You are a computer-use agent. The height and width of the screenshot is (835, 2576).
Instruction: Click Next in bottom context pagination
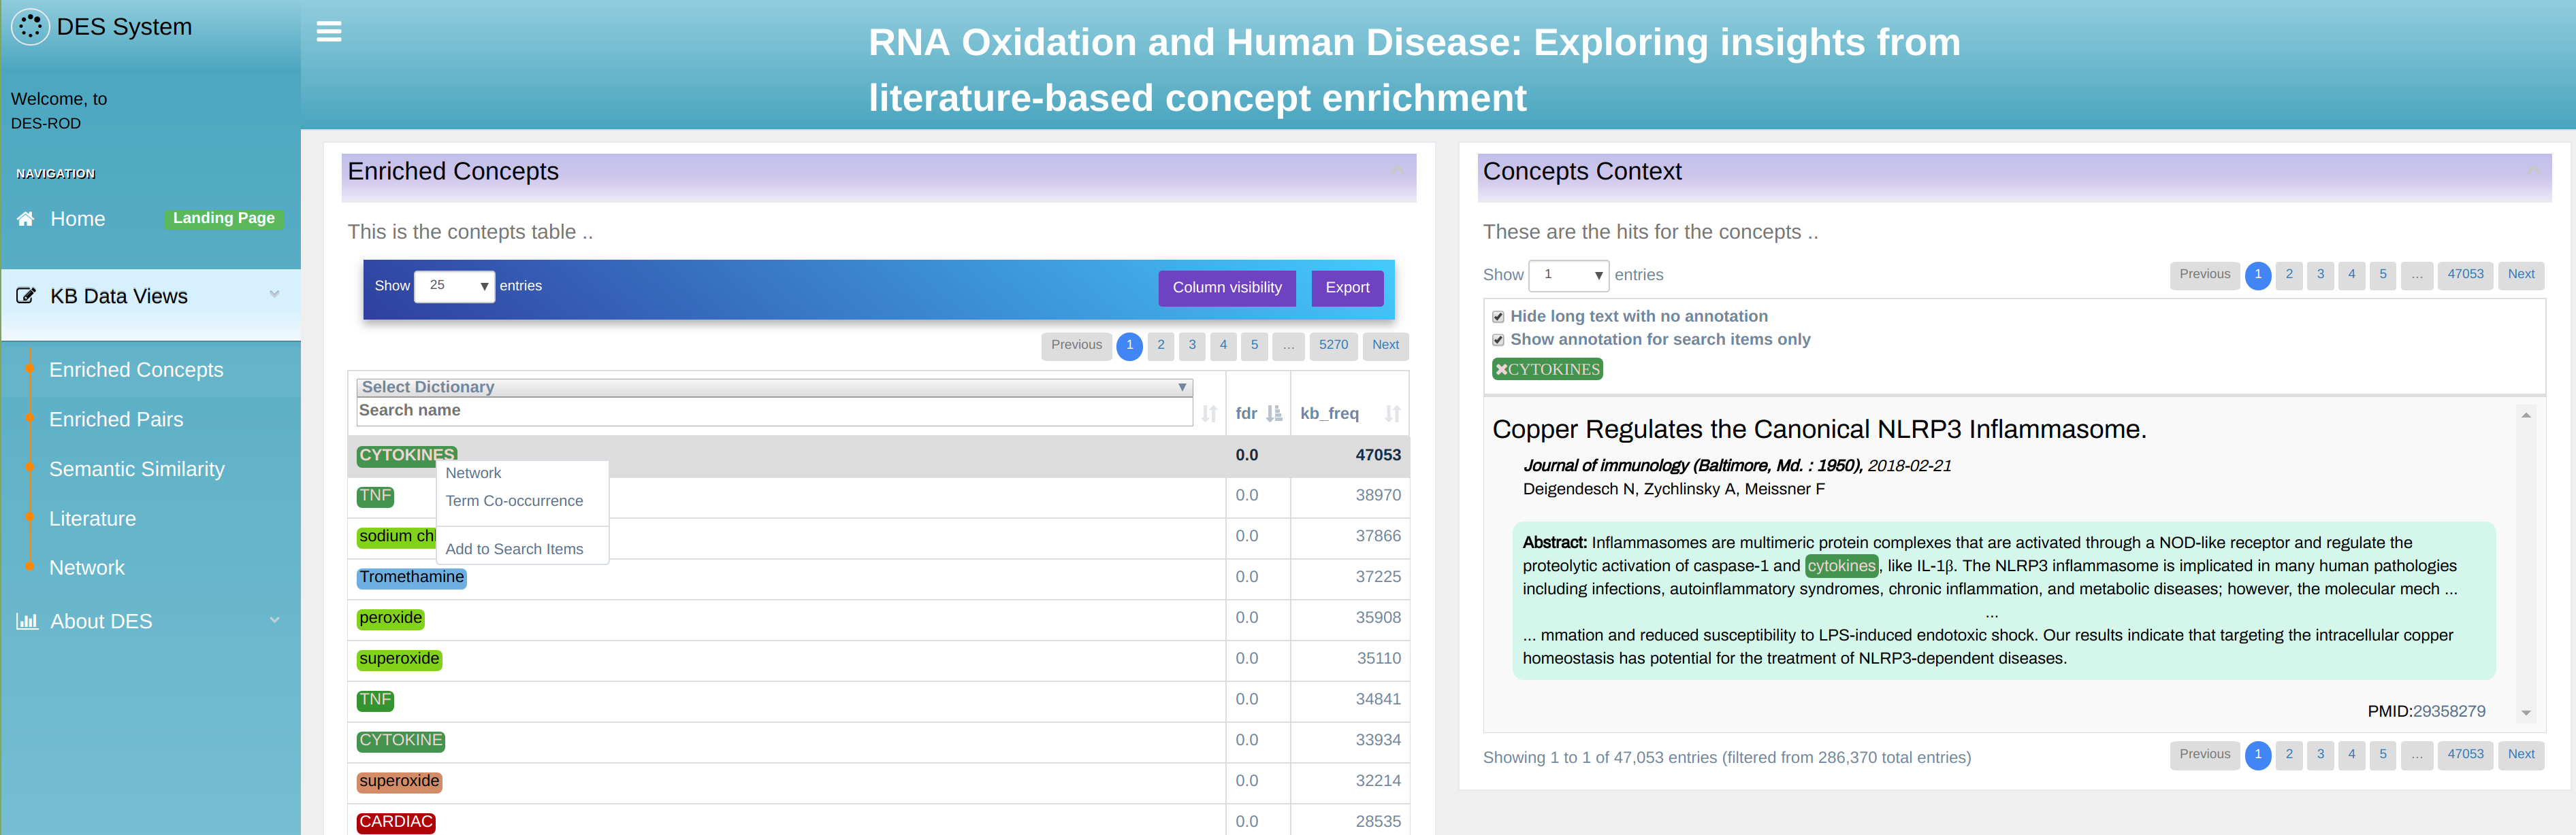point(2521,755)
